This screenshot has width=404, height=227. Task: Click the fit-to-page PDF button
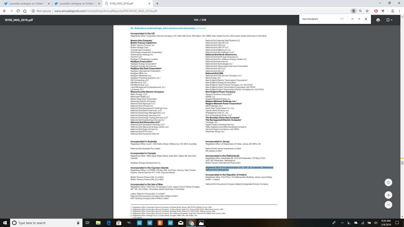pyautogui.click(x=388, y=182)
